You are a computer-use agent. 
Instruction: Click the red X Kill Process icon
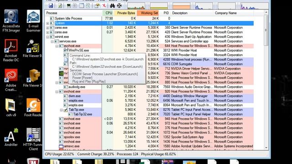click(x=104, y=5)
